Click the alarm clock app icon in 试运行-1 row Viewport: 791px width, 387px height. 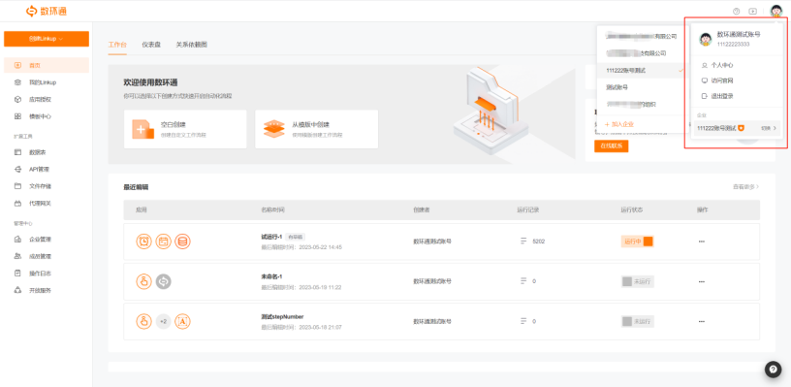[143, 242]
